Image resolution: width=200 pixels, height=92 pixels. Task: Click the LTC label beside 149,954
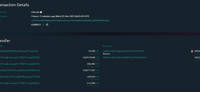97,77
